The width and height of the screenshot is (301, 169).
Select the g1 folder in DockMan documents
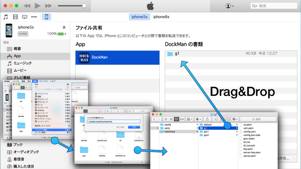pyautogui.click(x=231, y=54)
